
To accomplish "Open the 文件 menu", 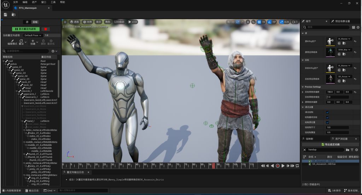I will [x=16, y=2].
